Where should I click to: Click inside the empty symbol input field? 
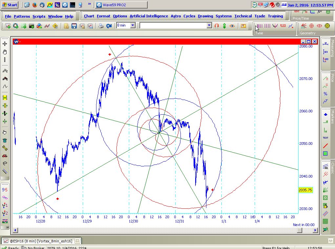click(x=173, y=26)
